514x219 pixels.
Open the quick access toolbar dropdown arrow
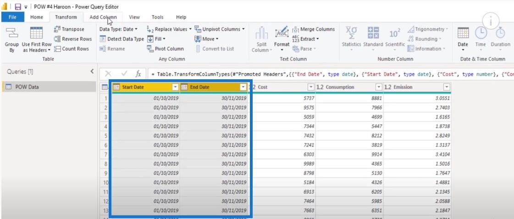[x=26, y=7]
